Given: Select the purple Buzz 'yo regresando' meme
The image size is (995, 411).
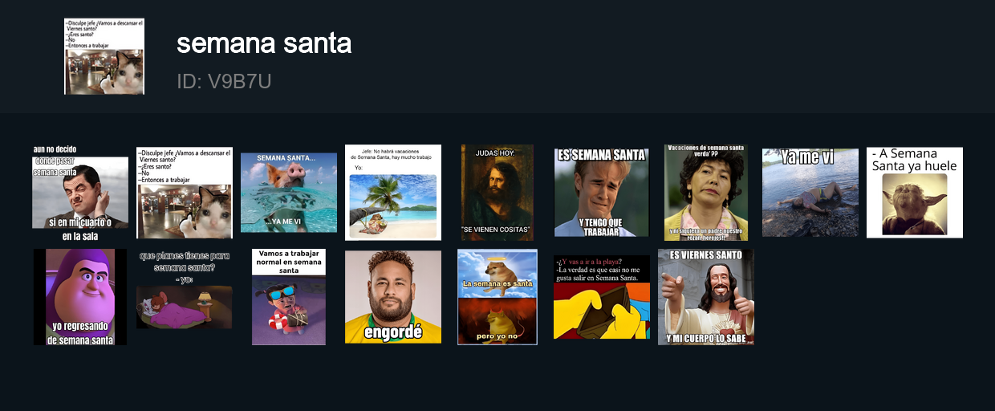Looking at the screenshot, I should pos(80,297).
